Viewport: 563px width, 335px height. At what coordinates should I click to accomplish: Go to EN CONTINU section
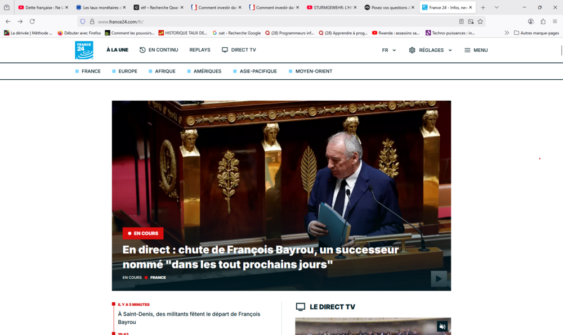click(159, 50)
